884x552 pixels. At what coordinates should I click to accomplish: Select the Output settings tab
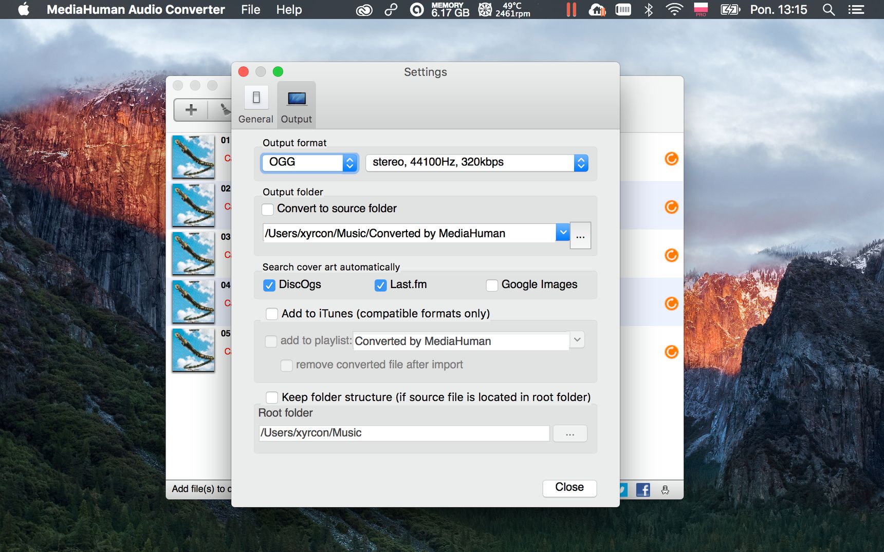coord(297,105)
